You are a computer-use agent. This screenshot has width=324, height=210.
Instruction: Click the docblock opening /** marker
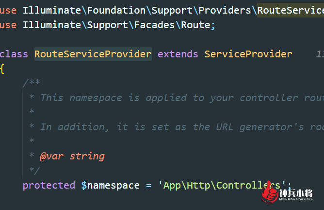pos(31,83)
